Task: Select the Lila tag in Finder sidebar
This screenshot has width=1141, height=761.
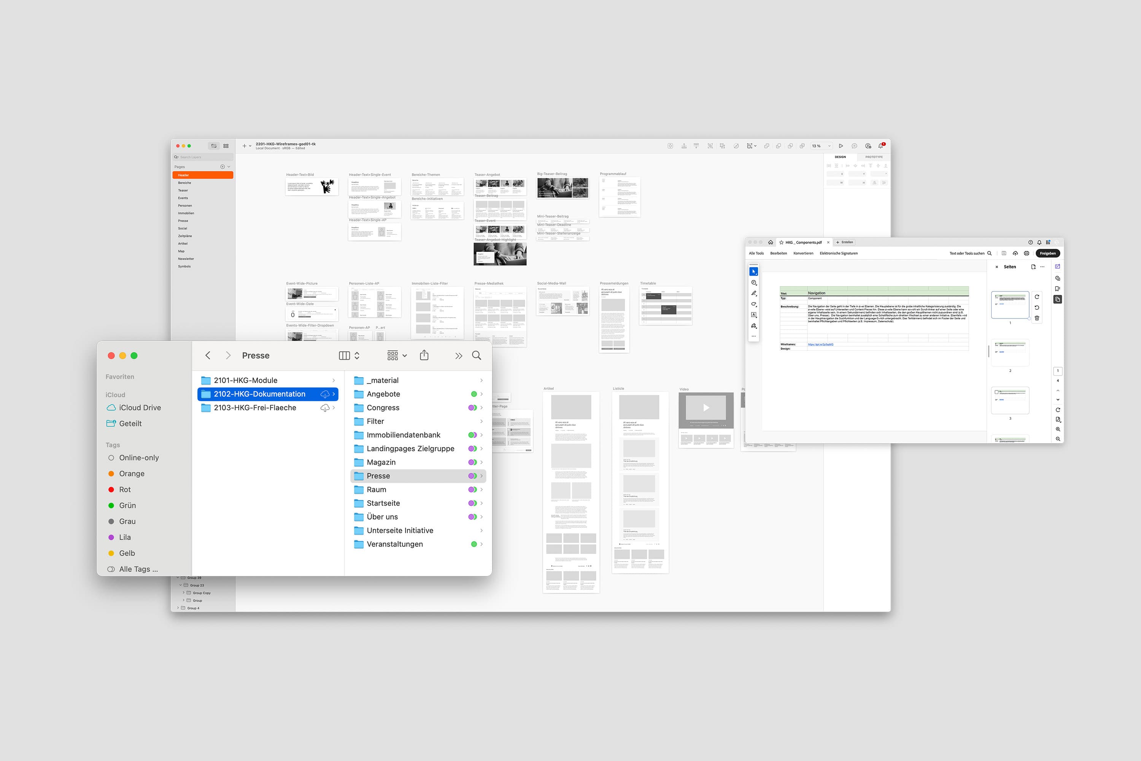Action: (x=125, y=537)
